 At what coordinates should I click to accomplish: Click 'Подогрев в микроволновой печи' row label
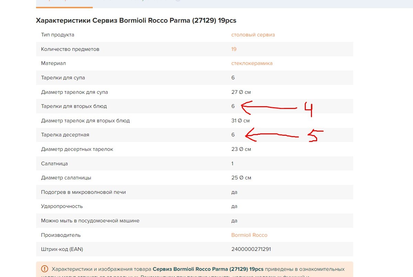click(x=83, y=192)
